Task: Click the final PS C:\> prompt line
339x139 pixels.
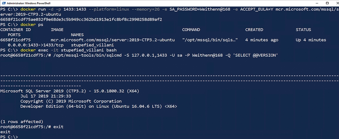Action: coord(9,137)
